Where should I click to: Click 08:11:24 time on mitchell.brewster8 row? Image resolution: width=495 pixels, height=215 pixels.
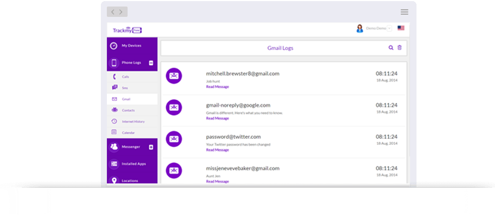387,73
